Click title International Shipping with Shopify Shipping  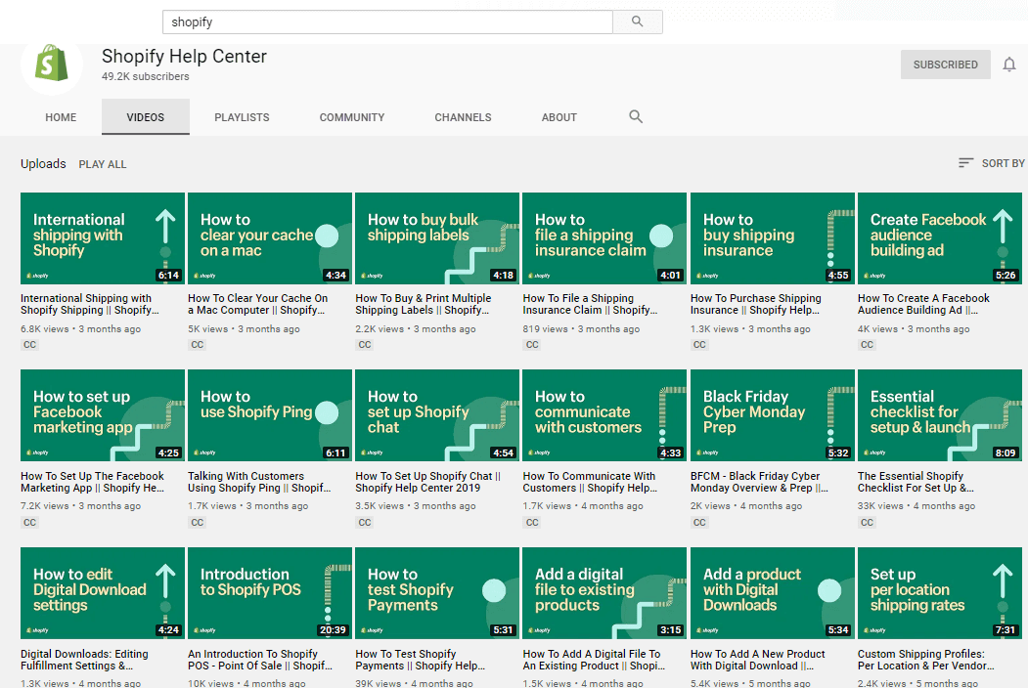tap(90, 304)
